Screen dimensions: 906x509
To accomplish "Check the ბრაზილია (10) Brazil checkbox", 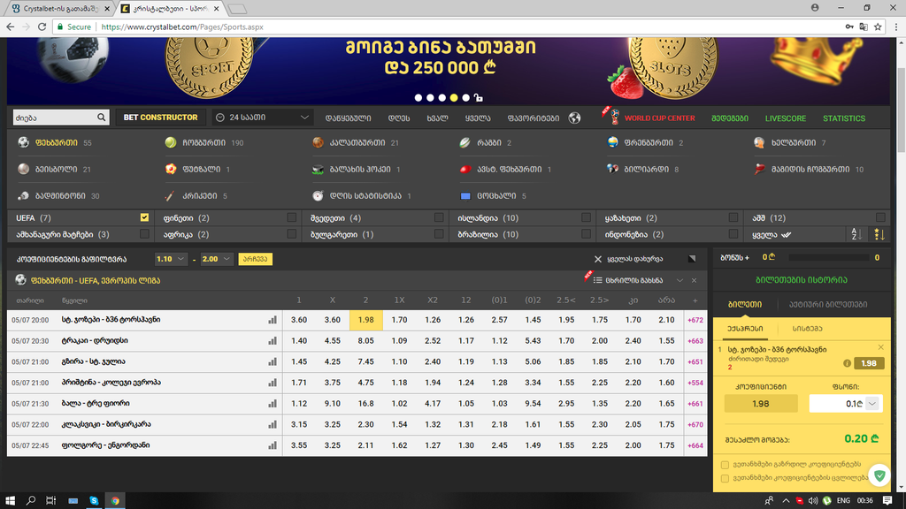I will pos(586,233).
